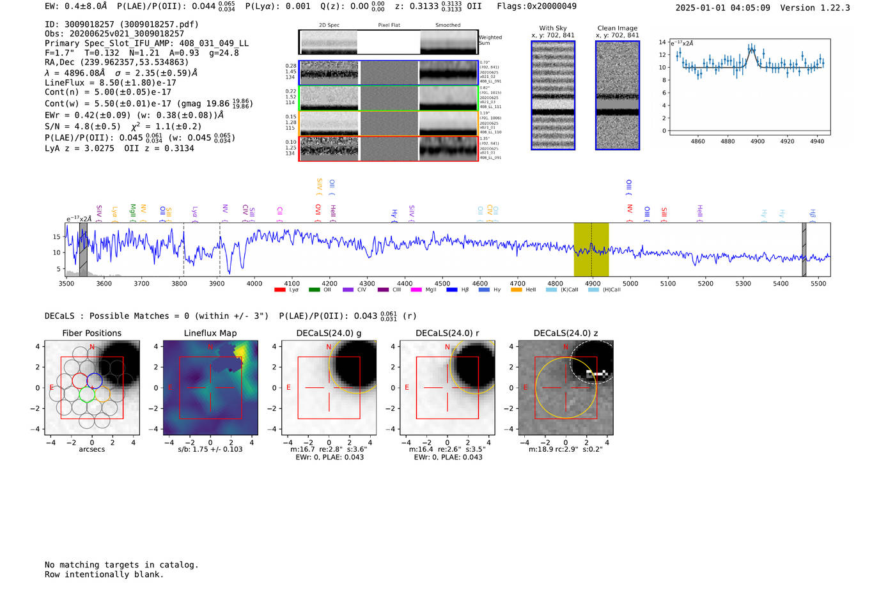This screenshot has height=609, width=895.
Task: Select the green-bordered 2D spectrum fiber row
Action: (389, 98)
